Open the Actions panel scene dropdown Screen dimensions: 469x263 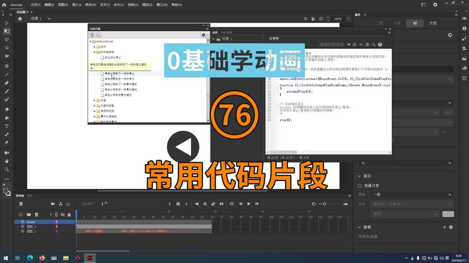click(x=214, y=39)
